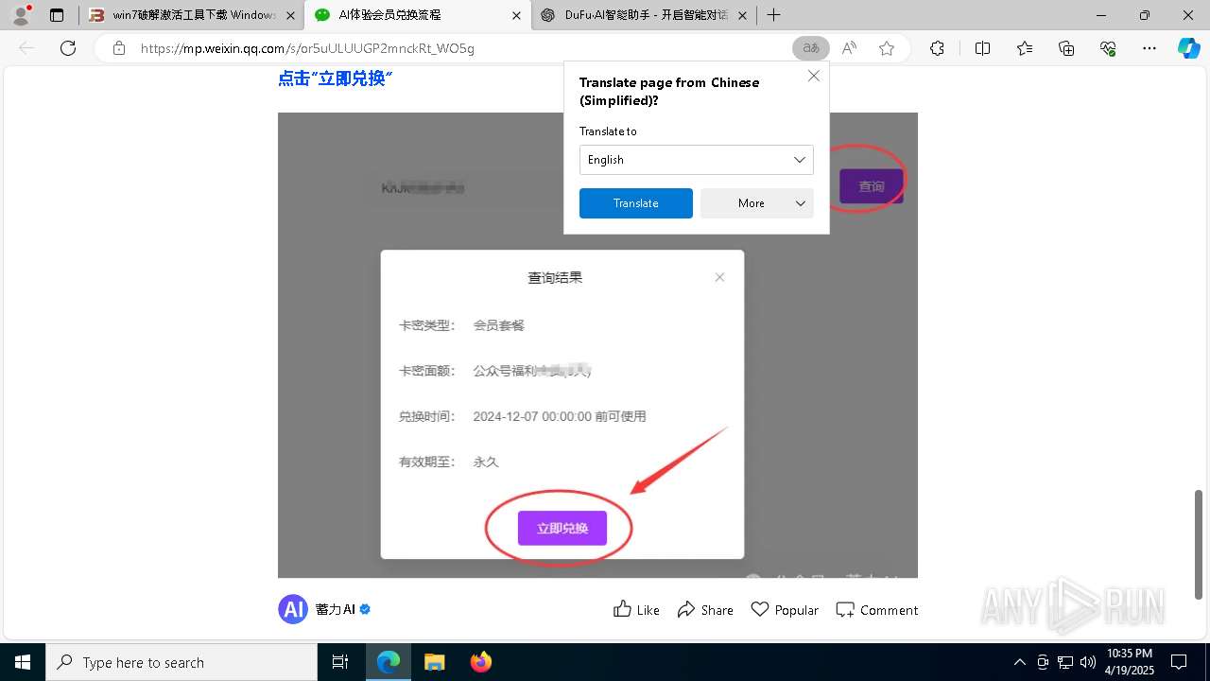Open Browser essentials icon
1210x681 pixels.
1108,48
